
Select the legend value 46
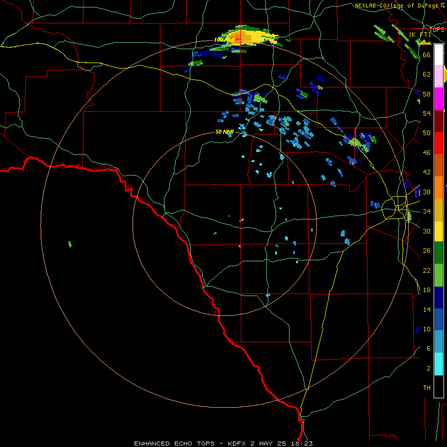427,153
